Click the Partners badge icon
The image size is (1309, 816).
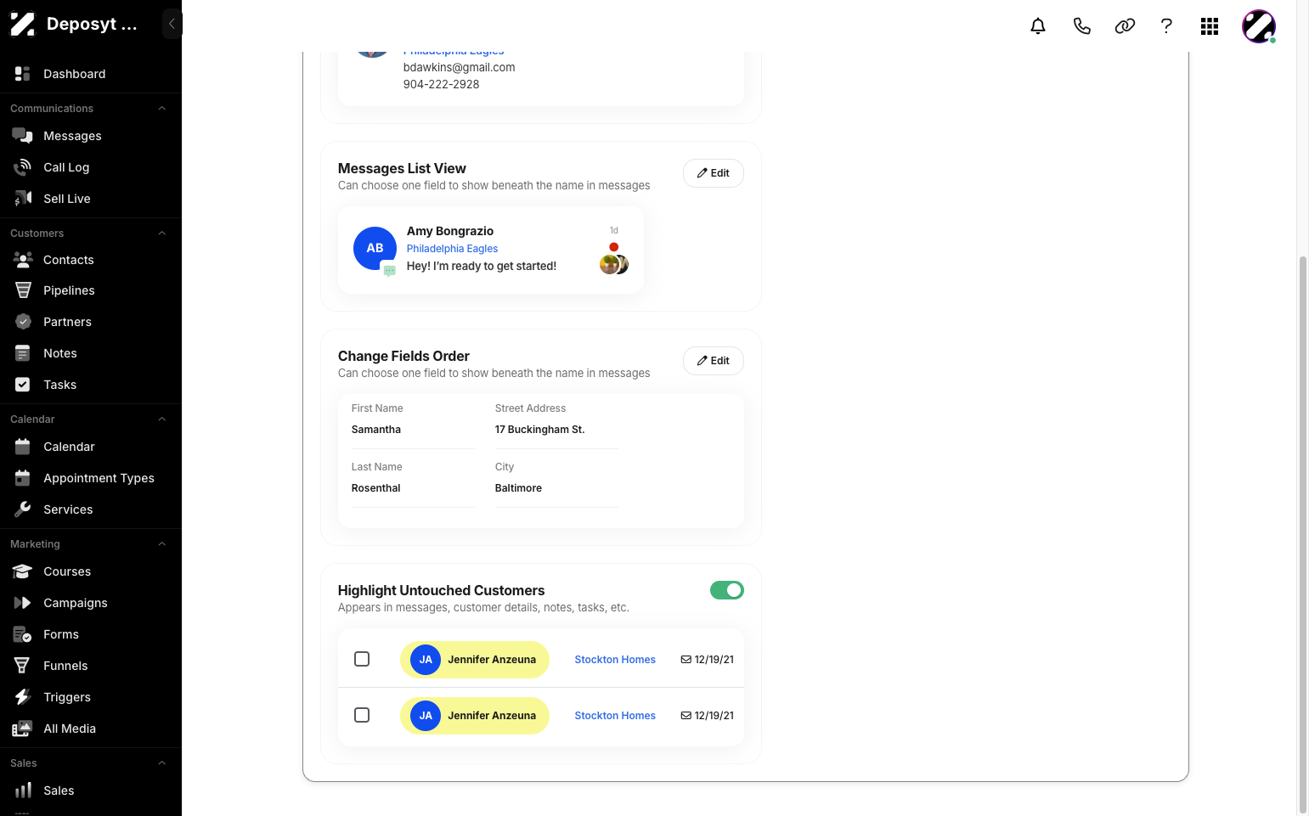pos(23,322)
